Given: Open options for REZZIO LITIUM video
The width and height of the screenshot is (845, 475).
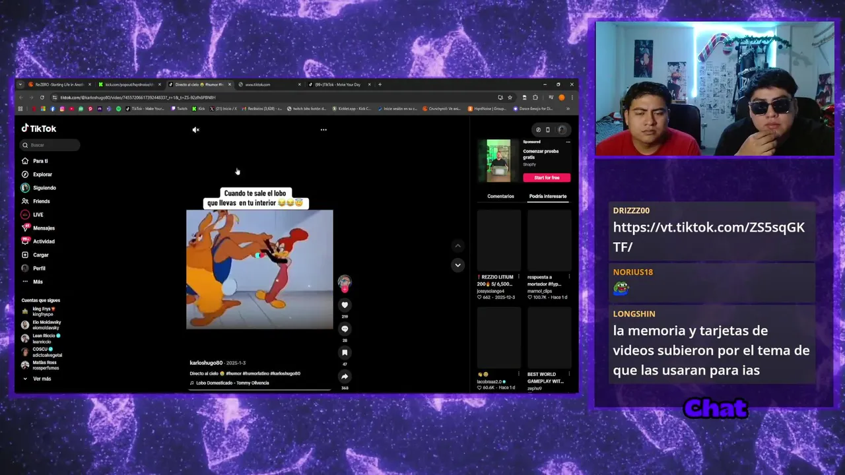Looking at the screenshot, I should pyautogui.click(x=518, y=277).
